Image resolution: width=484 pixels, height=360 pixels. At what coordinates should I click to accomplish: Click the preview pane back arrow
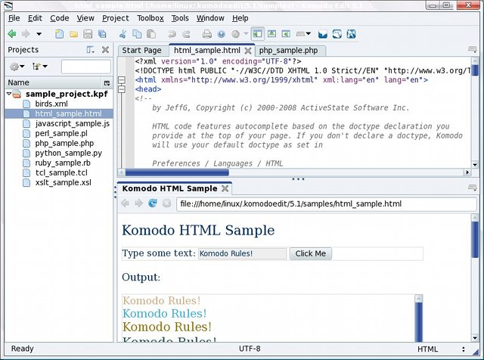125,203
